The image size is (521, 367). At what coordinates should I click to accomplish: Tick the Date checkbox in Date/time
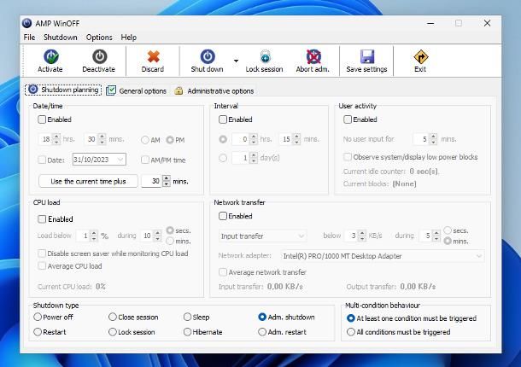pos(42,160)
